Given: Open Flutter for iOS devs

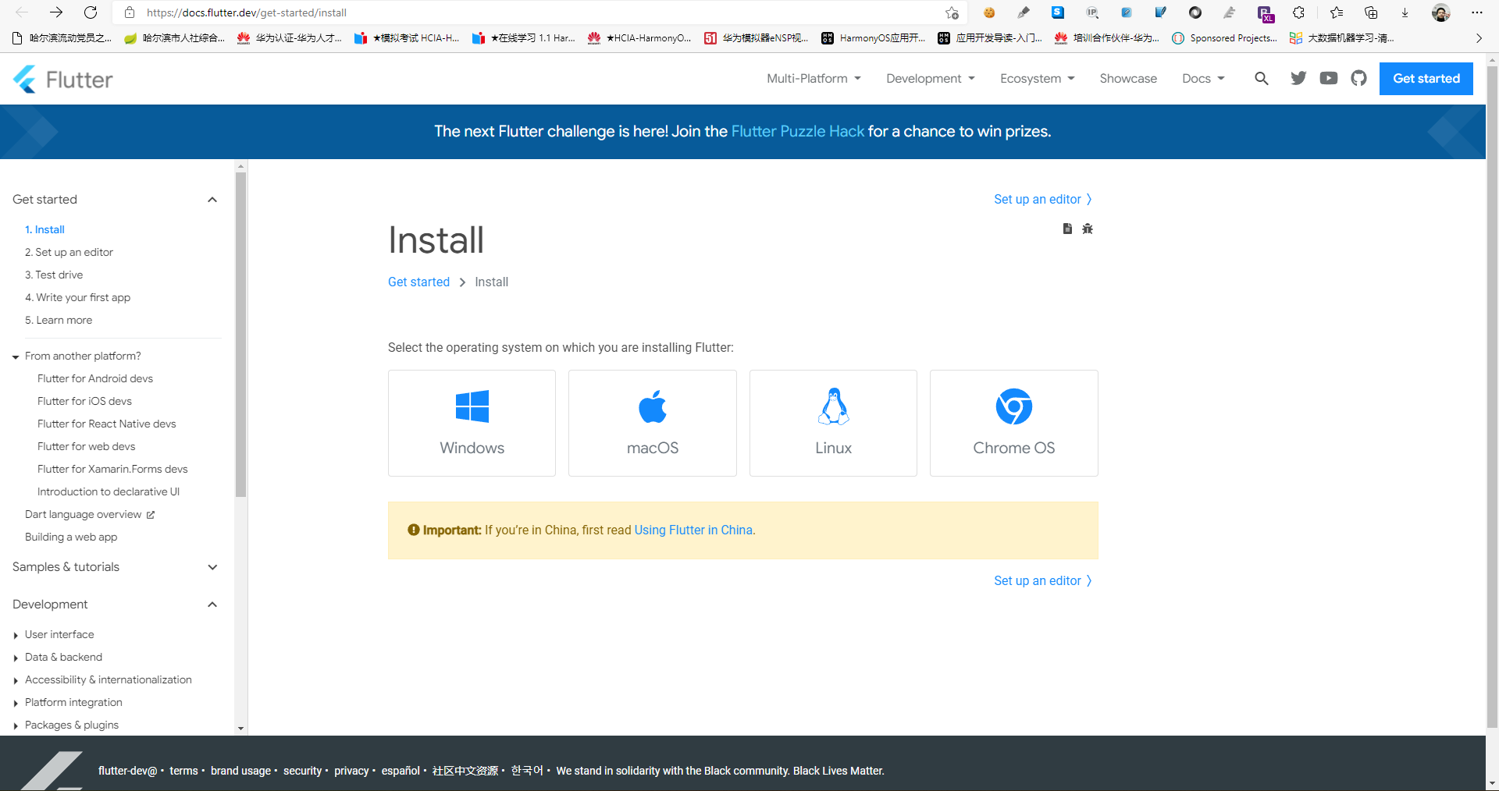Looking at the screenshot, I should 84,401.
